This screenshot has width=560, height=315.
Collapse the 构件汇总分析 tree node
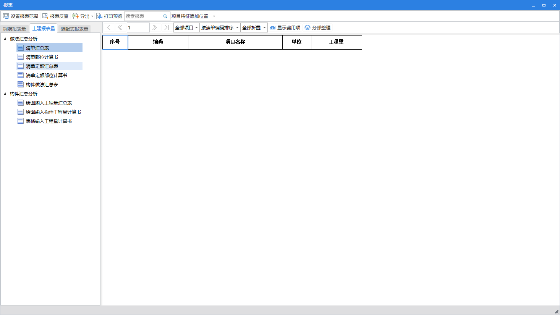point(5,94)
